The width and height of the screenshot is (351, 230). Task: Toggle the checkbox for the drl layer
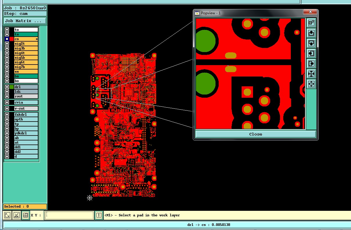7,87
